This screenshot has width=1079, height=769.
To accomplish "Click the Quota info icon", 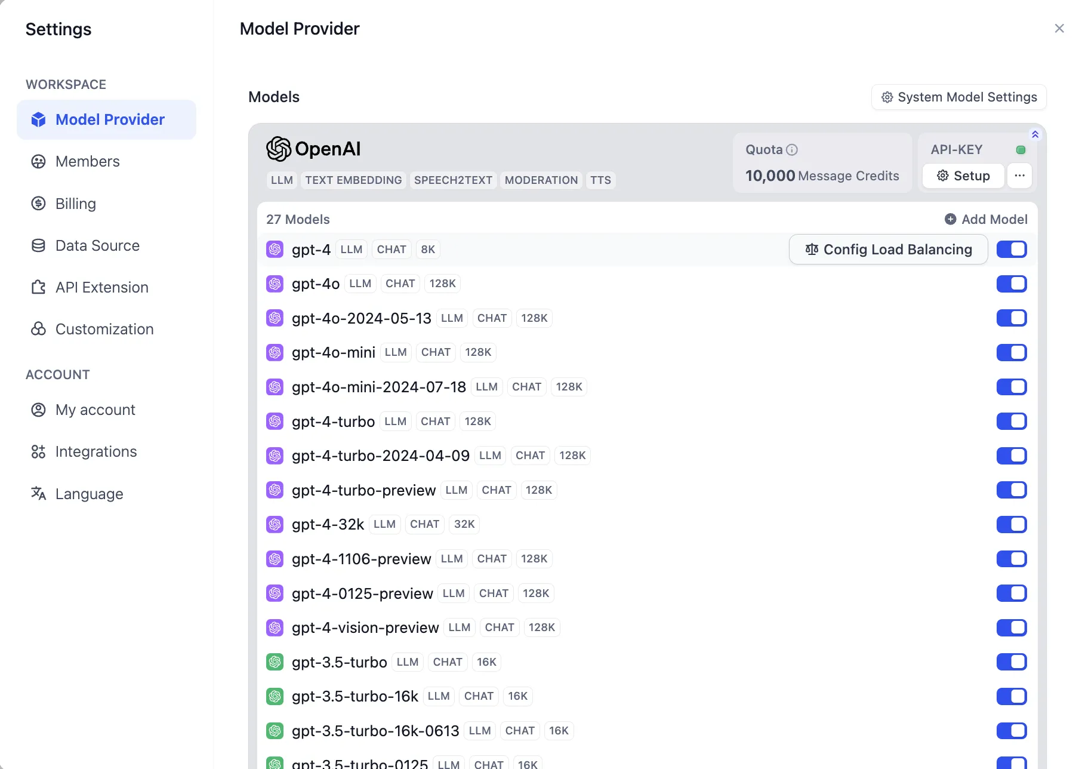I will [x=792, y=150].
